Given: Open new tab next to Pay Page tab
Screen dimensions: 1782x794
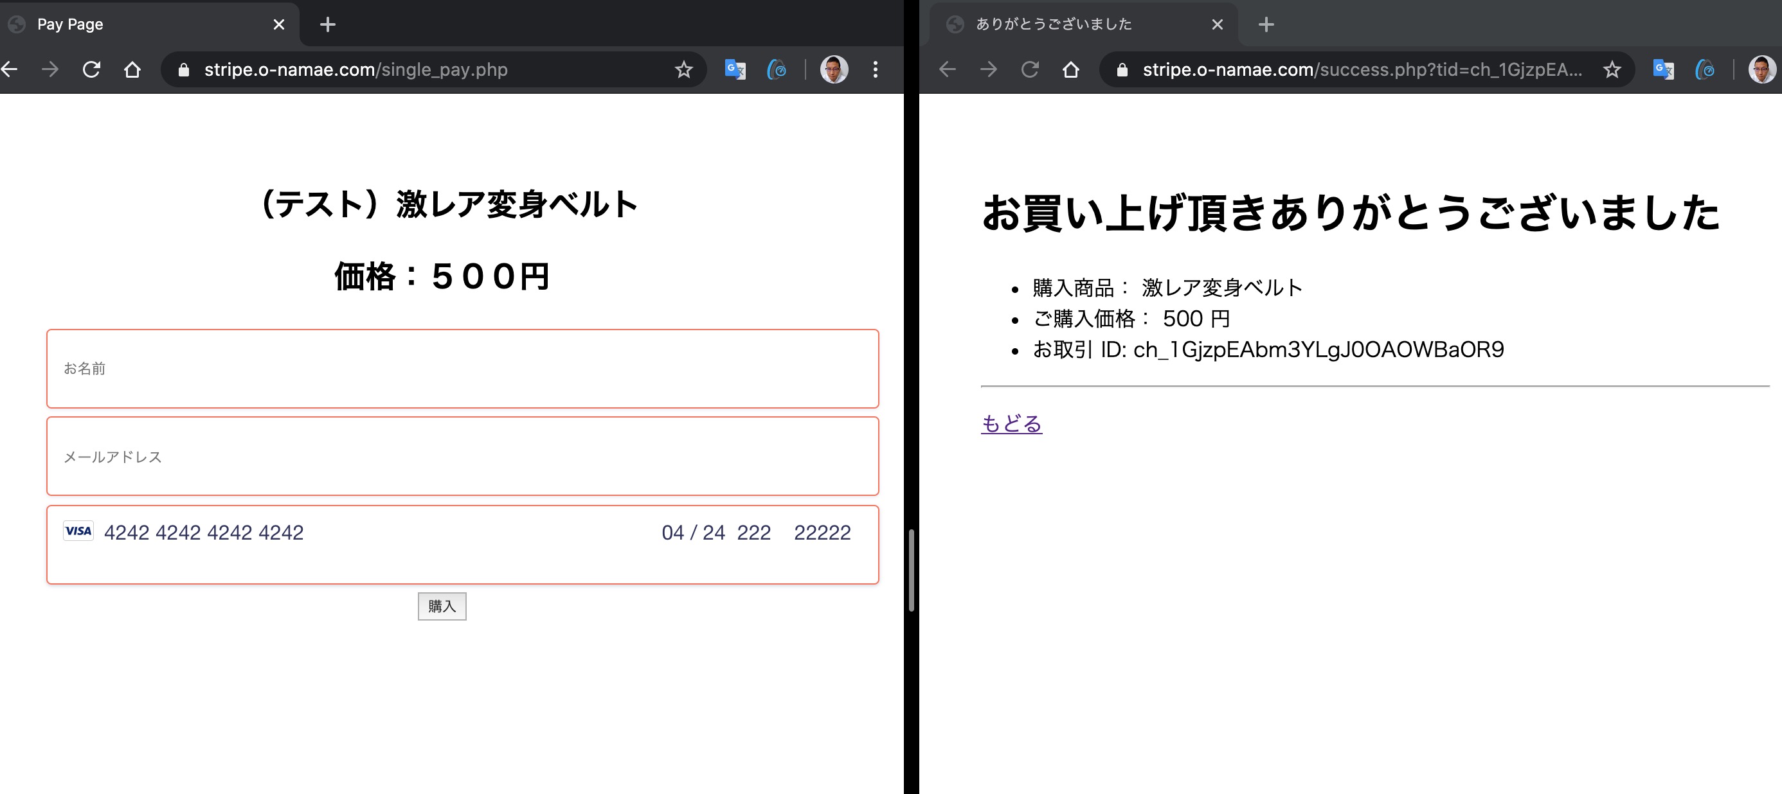Looking at the screenshot, I should coord(328,25).
